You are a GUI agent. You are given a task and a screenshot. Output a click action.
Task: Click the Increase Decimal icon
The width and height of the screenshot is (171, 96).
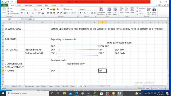92,13
